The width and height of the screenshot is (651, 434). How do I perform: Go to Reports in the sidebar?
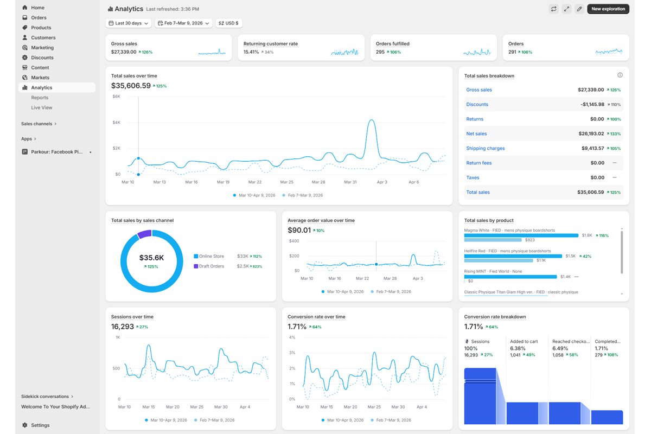pos(40,98)
